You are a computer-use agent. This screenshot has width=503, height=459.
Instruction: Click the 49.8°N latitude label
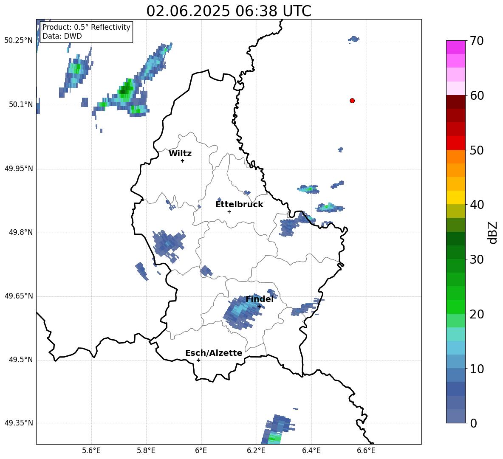coord(21,232)
